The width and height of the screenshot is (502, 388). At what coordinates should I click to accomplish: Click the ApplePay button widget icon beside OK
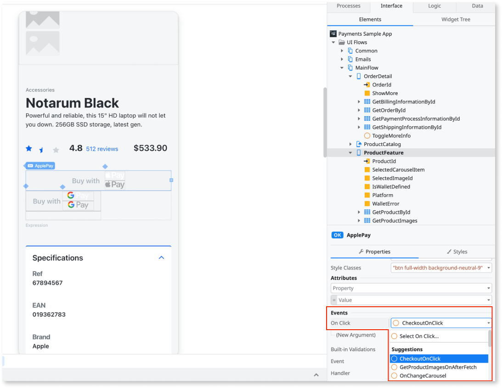(337, 235)
